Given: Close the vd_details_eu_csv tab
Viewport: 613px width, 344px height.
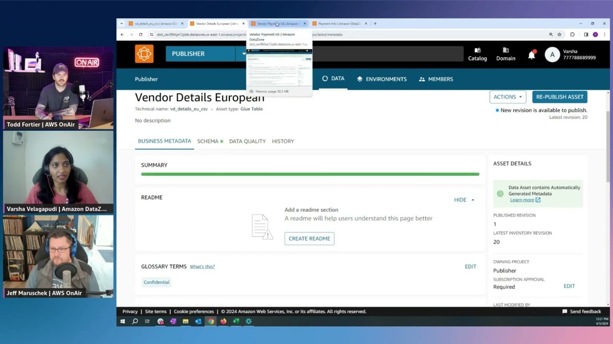Looking at the screenshot, I should [x=182, y=23].
